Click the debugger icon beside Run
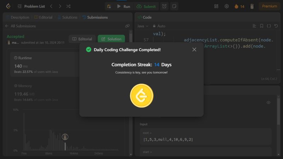 109,6
